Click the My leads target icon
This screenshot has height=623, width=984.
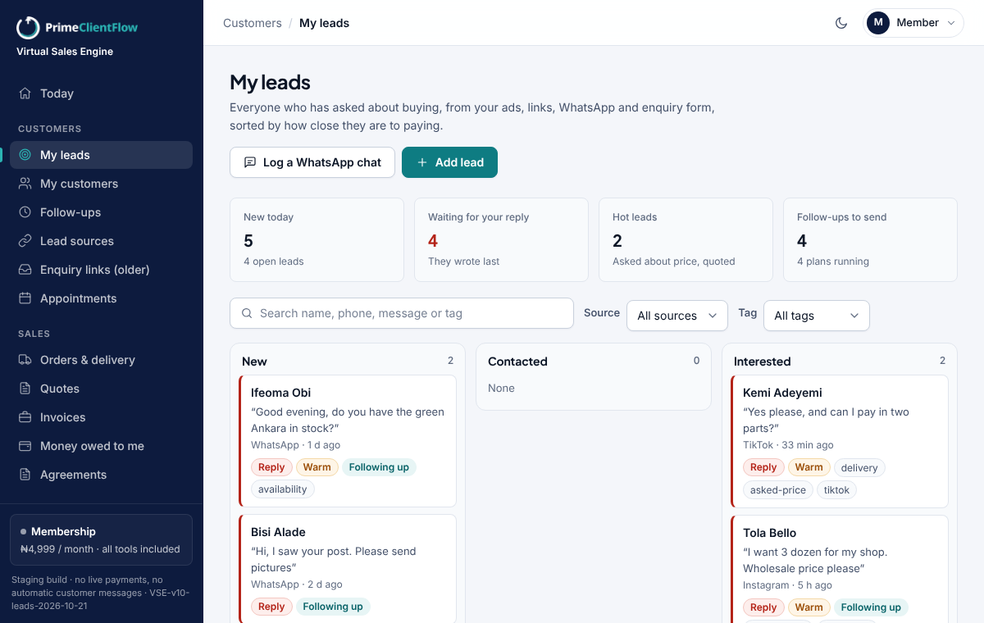tap(25, 155)
